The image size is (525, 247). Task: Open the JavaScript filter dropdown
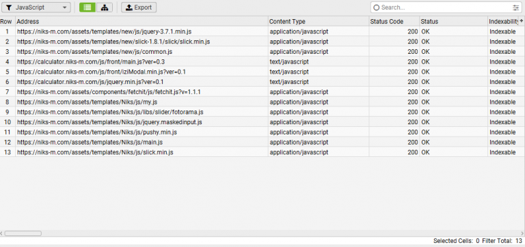36,8
